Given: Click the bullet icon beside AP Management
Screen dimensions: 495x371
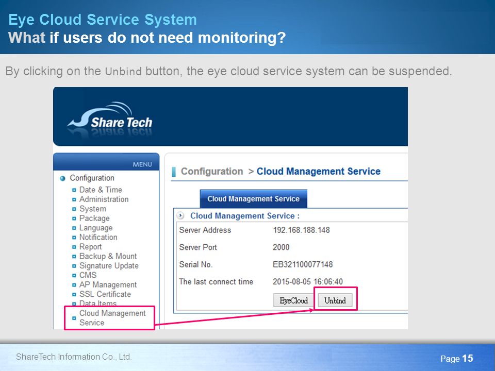Looking at the screenshot, I should pyautogui.click(x=74, y=284).
